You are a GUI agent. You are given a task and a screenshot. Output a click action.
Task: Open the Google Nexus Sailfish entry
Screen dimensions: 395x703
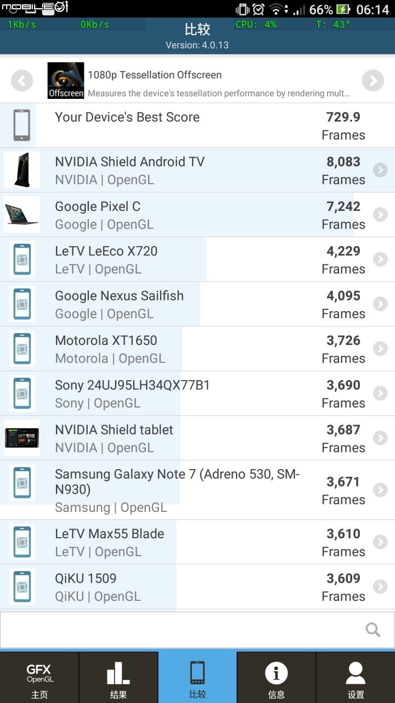coord(198,304)
